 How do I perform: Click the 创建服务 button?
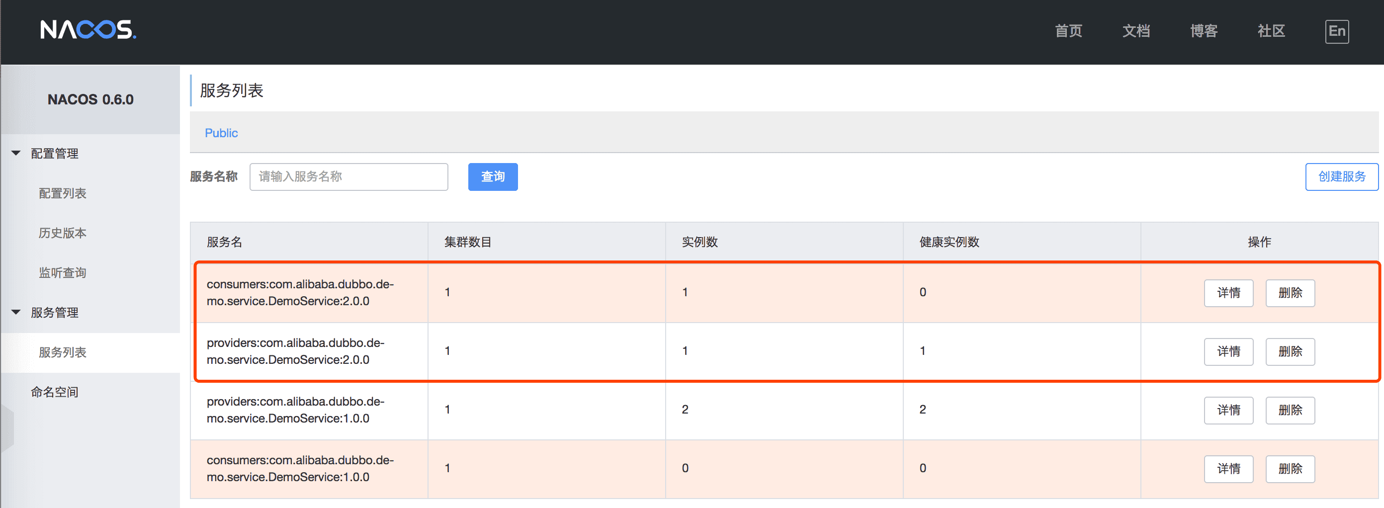pyautogui.click(x=1341, y=176)
